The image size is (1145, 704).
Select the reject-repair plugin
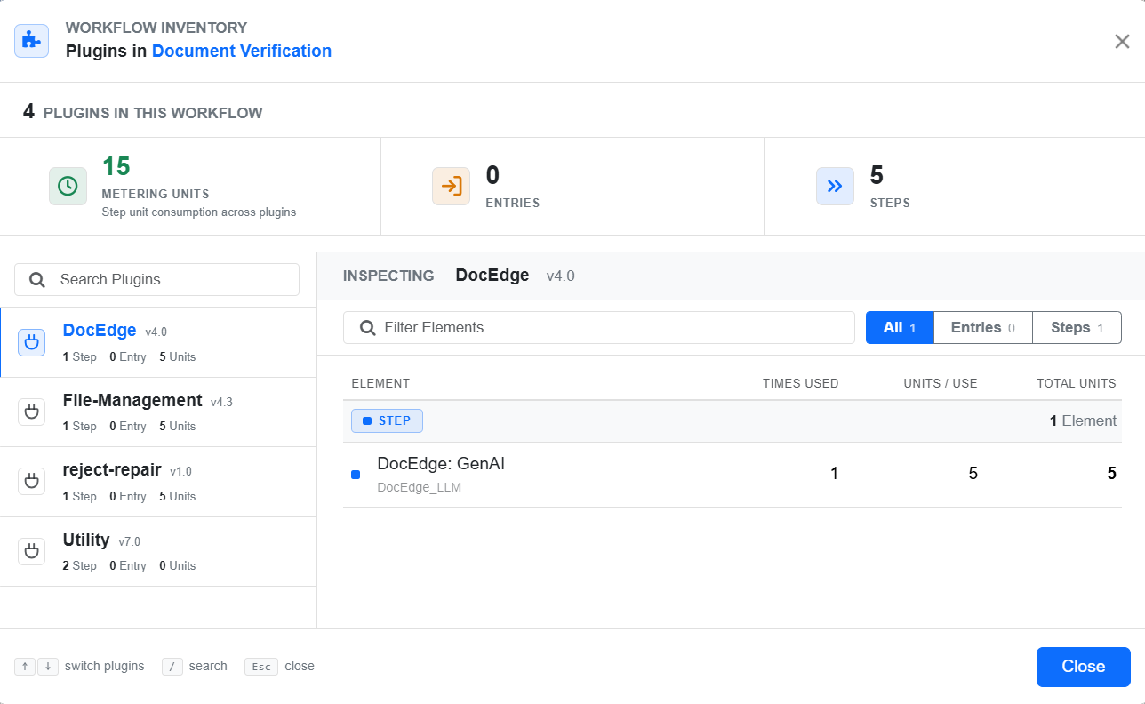[158, 482]
